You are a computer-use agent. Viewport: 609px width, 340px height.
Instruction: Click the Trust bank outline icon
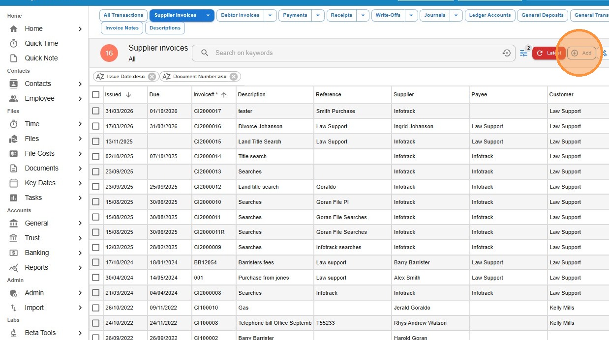pos(14,238)
